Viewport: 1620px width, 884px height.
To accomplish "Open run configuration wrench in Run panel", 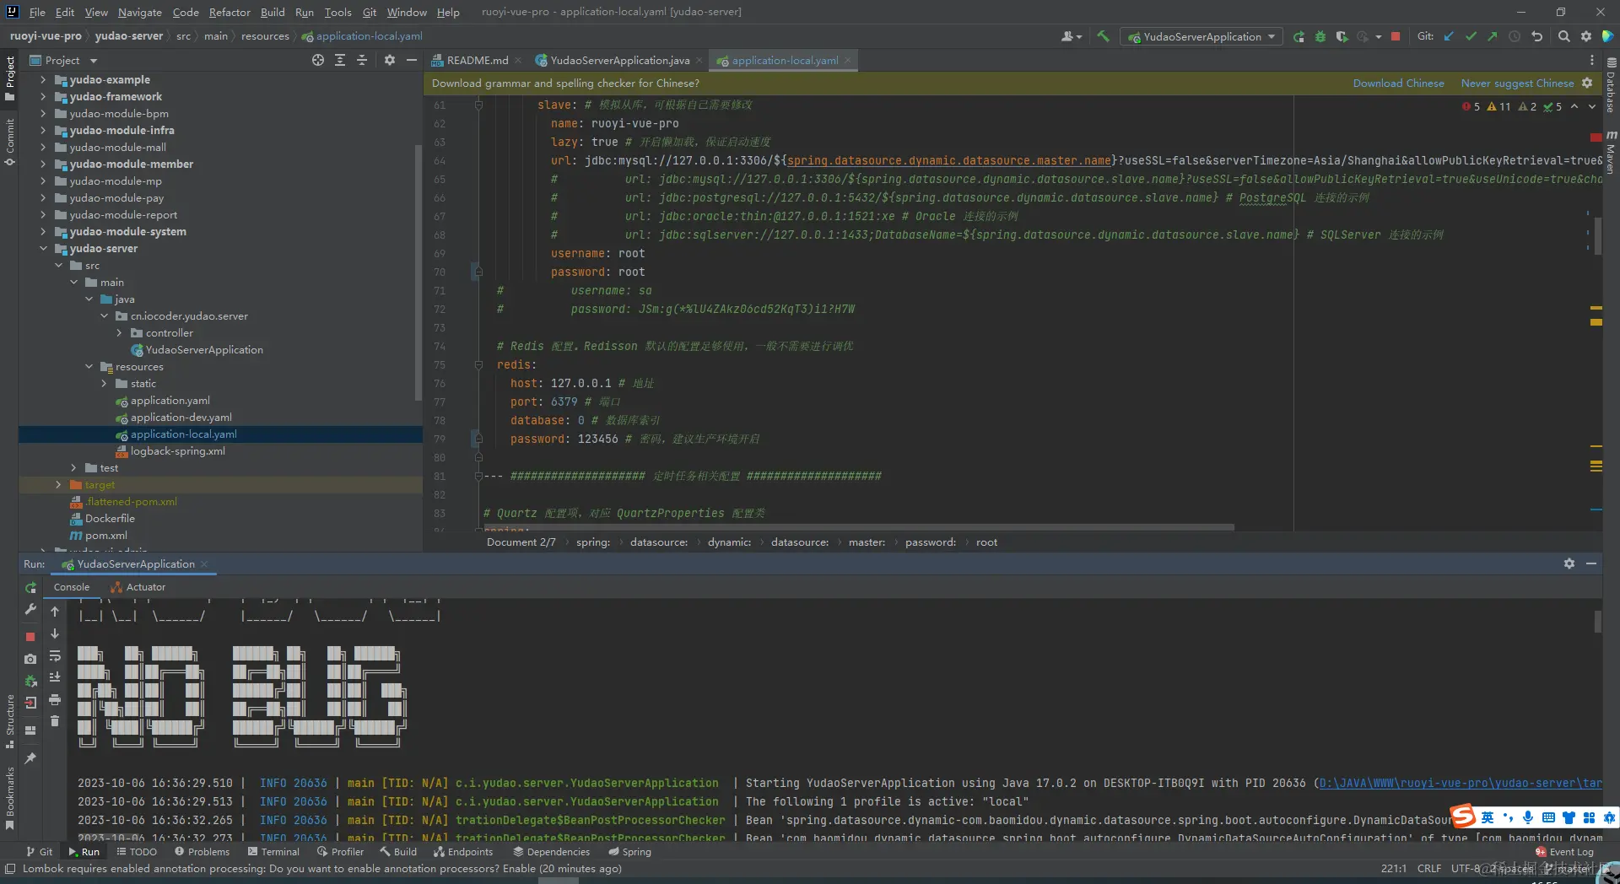I will [x=30, y=609].
